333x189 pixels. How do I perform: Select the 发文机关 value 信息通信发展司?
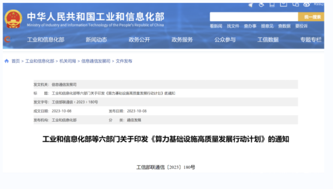(x=64, y=84)
